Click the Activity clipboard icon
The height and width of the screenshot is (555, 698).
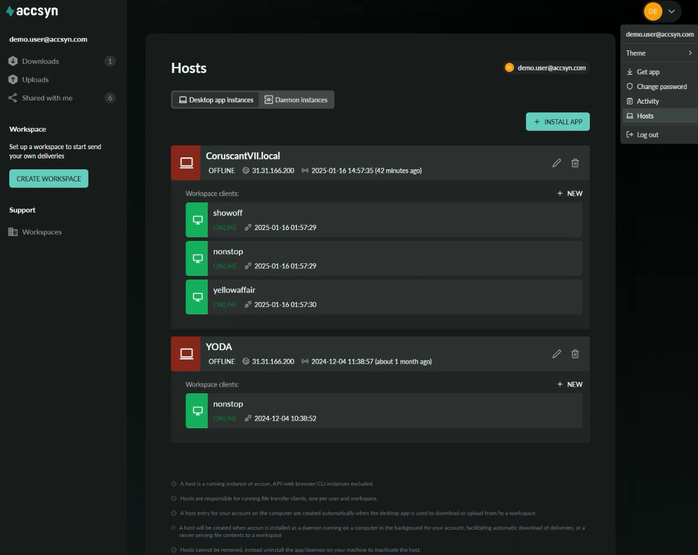click(x=630, y=102)
